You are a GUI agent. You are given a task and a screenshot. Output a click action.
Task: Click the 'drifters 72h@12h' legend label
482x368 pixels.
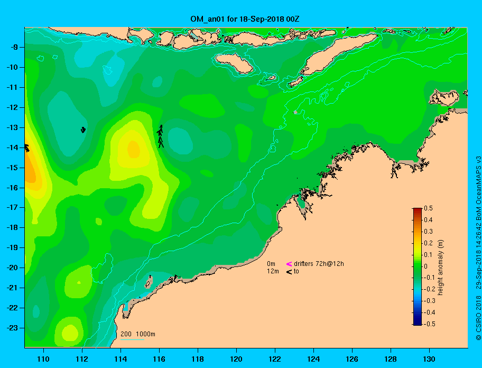point(319,264)
